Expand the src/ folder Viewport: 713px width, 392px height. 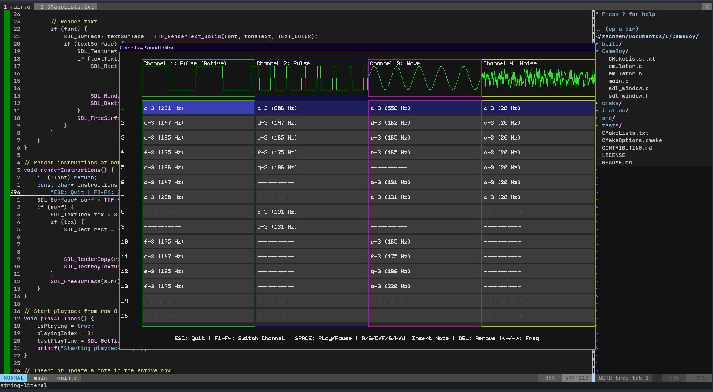click(608, 118)
